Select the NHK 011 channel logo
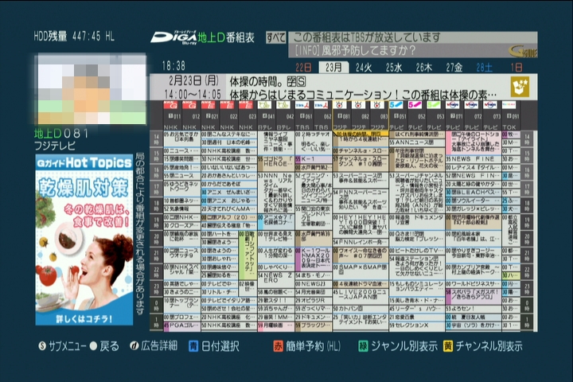573x382 pixels. tap(170, 105)
